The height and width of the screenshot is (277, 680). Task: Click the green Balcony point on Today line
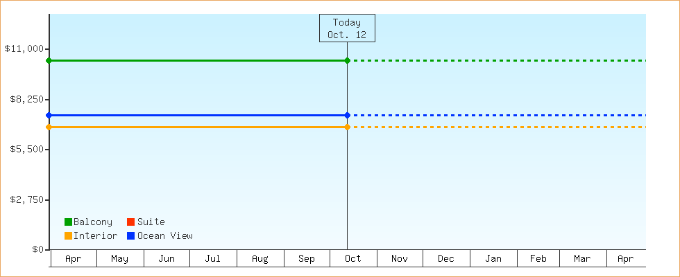click(x=347, y=61)
